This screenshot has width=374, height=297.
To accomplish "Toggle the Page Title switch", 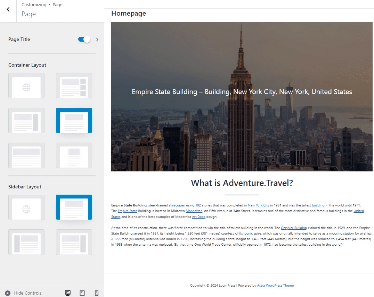I will tap(84, 39).
